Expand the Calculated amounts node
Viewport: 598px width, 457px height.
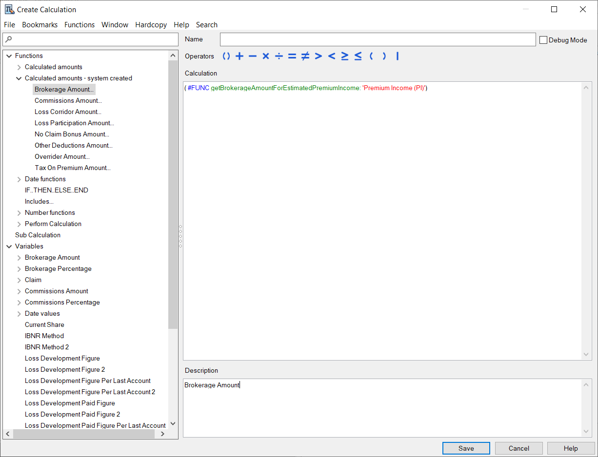(x=19, y=67)
